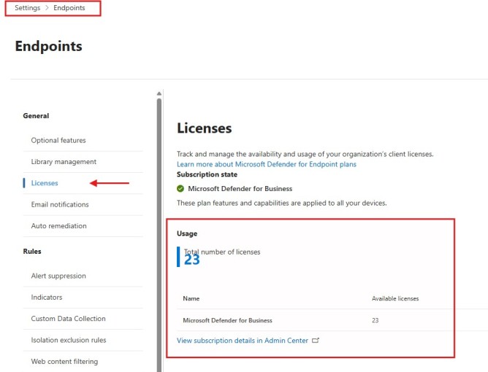Open Alert suppression rules
The width and height of the screenshot is (488, 372).
58,276
